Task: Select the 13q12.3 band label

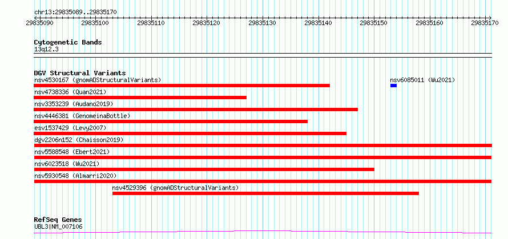Action: click(x=46, y=50)
